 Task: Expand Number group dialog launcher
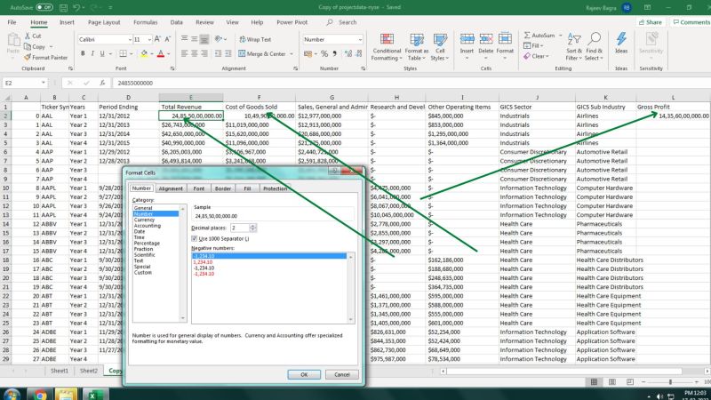[363, 68]
